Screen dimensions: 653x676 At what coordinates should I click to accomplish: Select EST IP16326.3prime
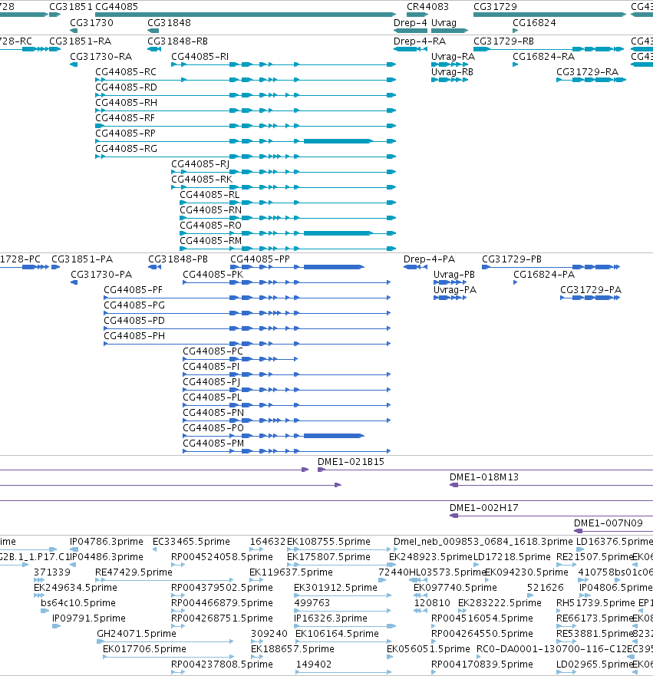345,626
